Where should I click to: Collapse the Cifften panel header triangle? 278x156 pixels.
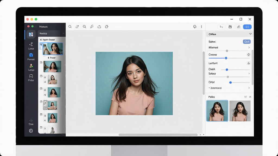coord(250,34)
